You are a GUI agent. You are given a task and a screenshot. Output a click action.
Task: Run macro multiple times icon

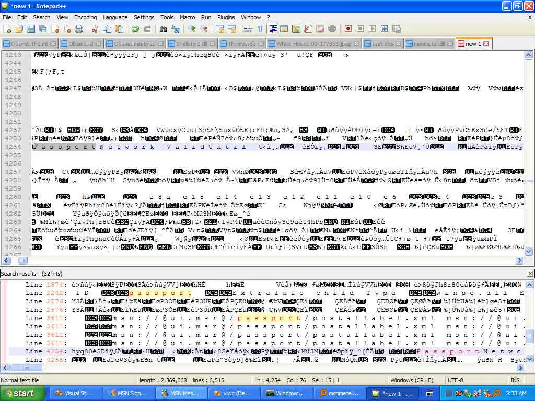click(384, 29)
